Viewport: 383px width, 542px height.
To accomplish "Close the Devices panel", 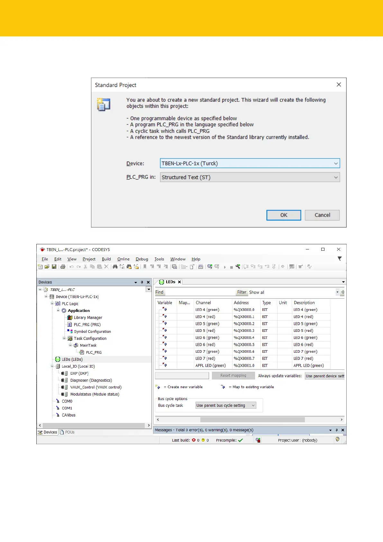I will [x=148, y=282].
